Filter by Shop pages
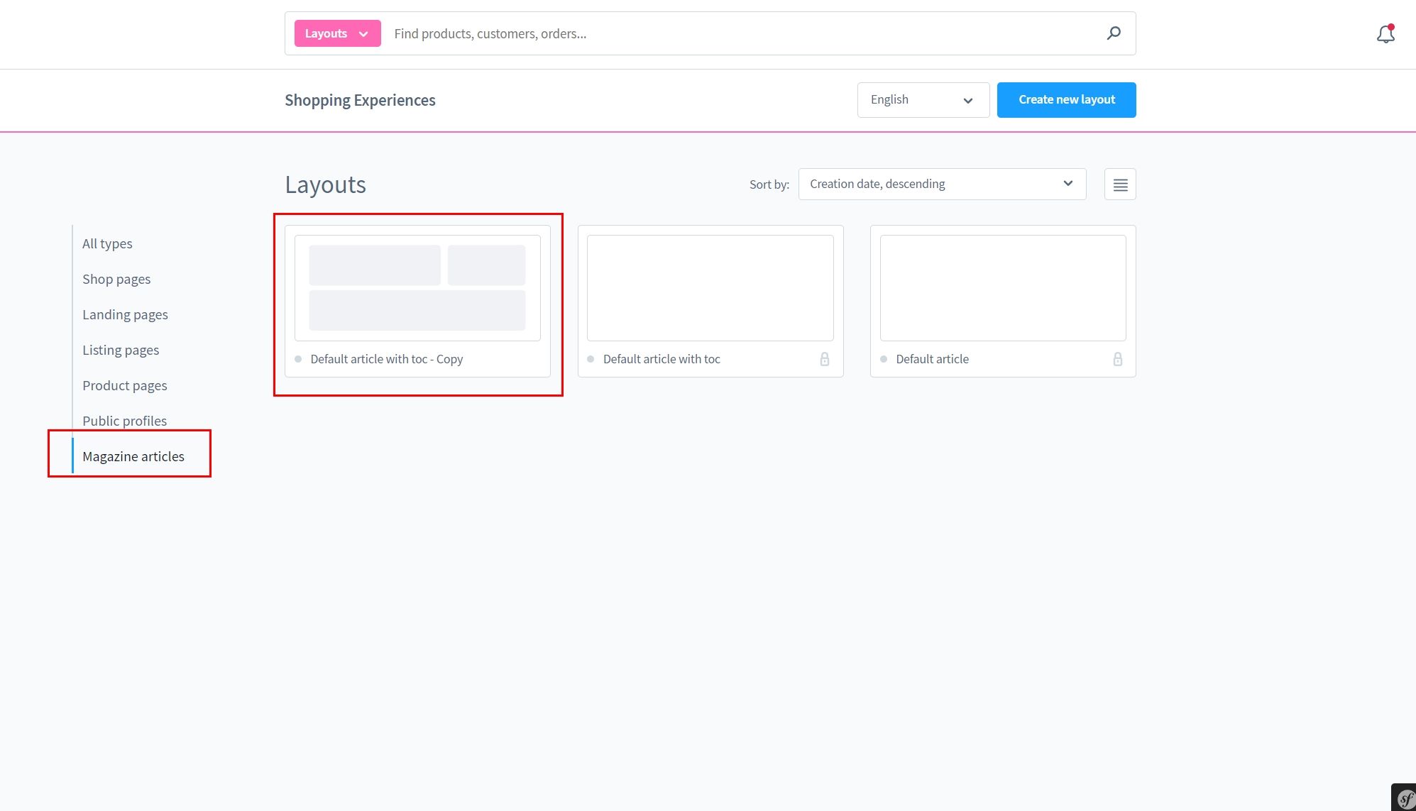 coord(116,279)
